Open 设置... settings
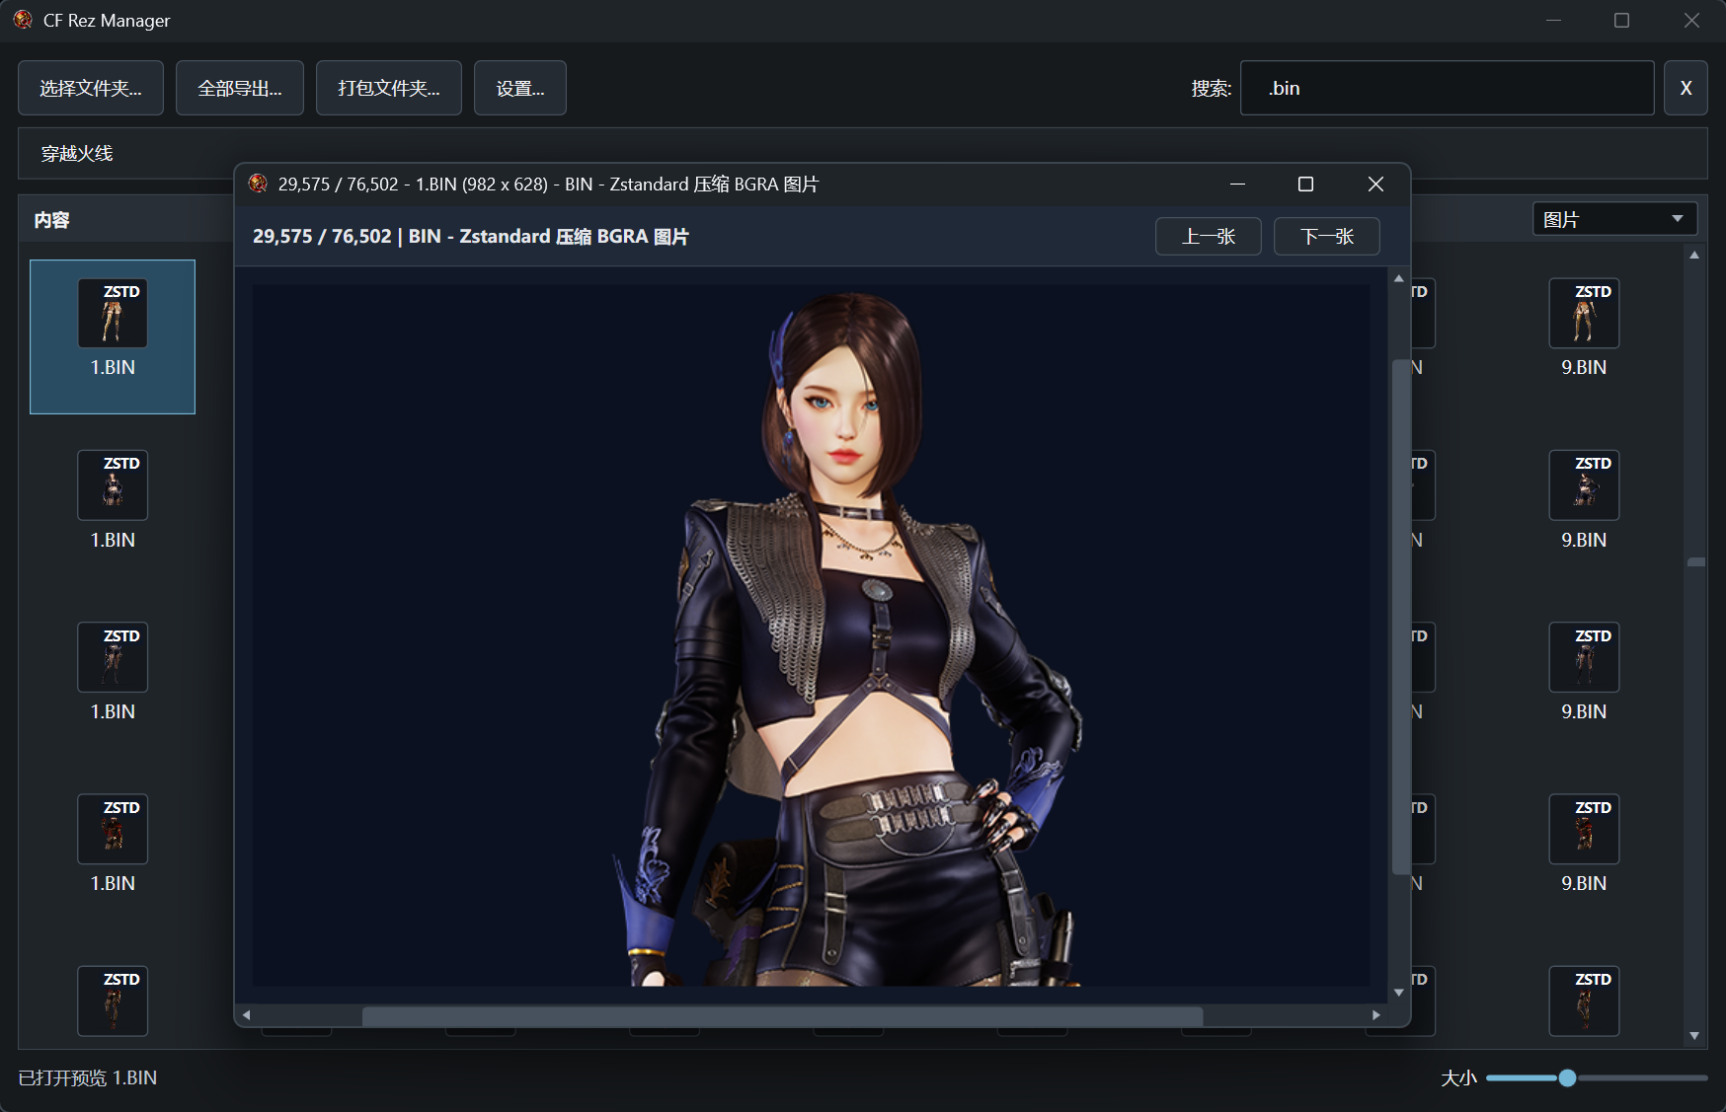The image size is (1726, 1112). [520, 88]
